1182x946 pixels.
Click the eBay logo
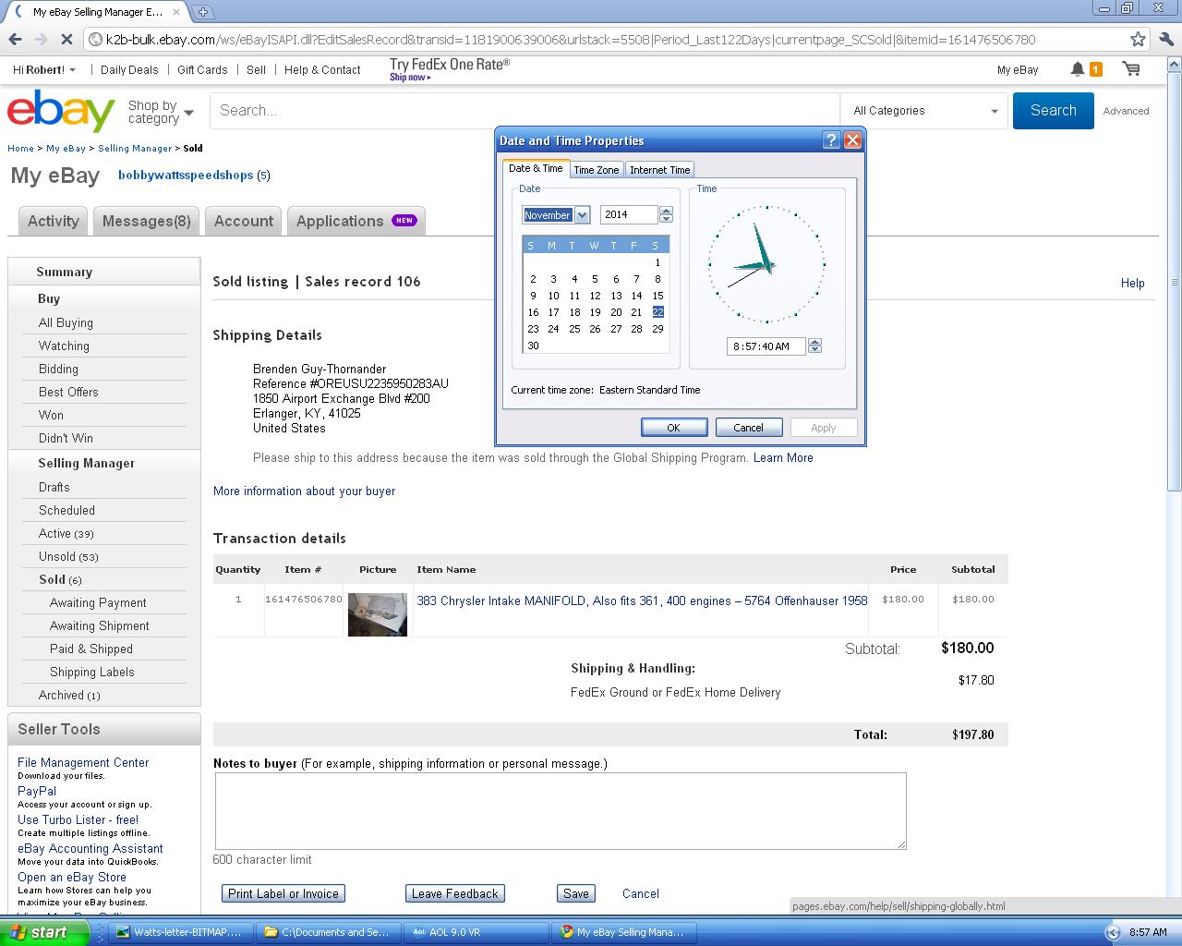pyautogui.click(x=61, y=111)
